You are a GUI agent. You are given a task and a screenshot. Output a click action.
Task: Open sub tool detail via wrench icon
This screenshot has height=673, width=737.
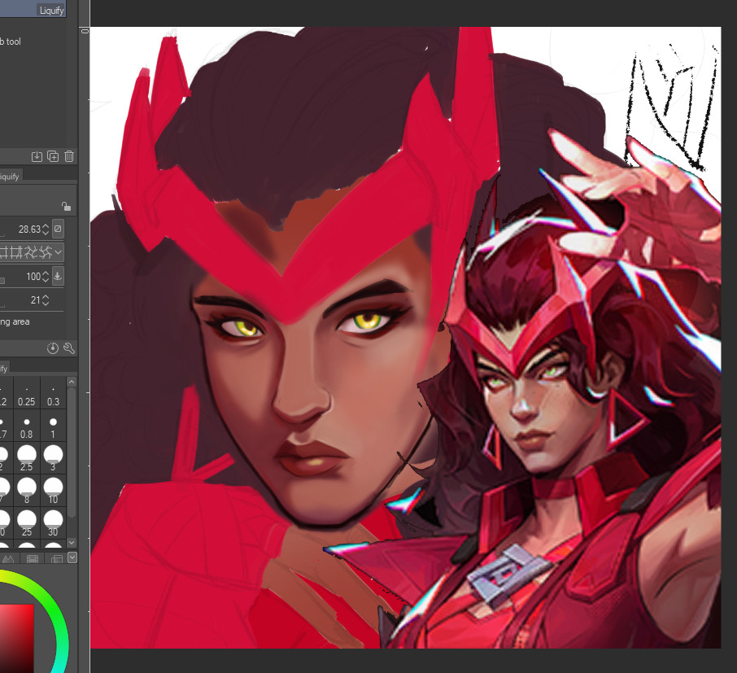(x=69, y=348)
